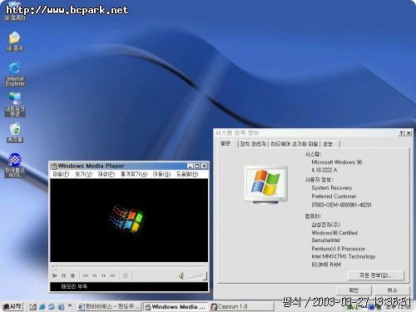The height and width of the screenshot is (312, 416).
Task: Close the System Properties dialog
Action: click(x=409, y=133)
